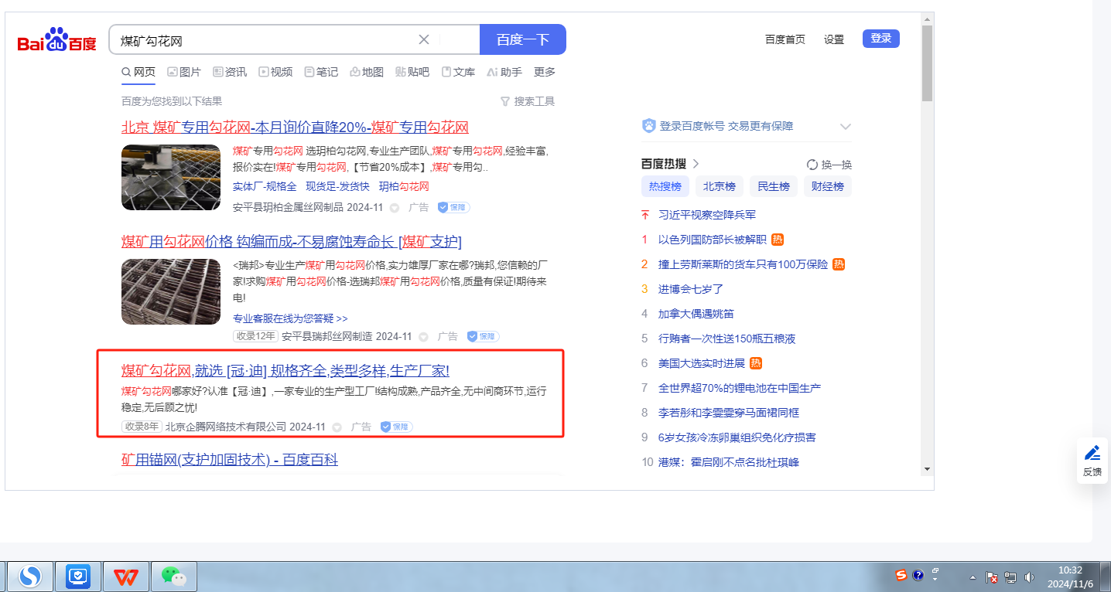Click the 登录 login button
This screenshot has width=1111, height=592.
880,39
